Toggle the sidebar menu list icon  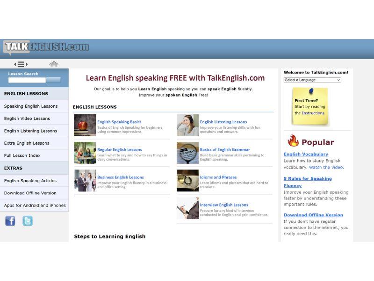tap(21, 64)
